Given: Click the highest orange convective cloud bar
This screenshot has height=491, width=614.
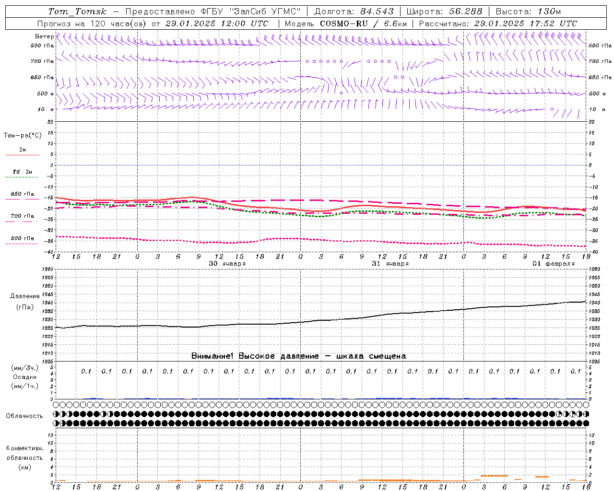Looking at the screenshot, I should 494,476.
